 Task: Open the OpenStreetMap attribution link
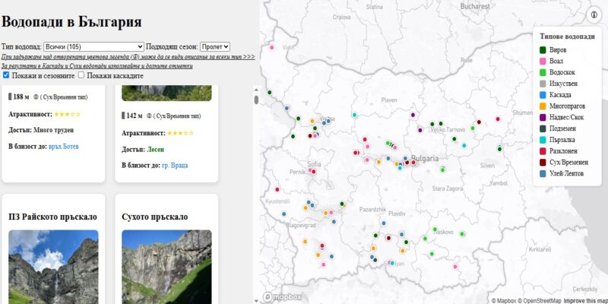(x=541, y=300)
